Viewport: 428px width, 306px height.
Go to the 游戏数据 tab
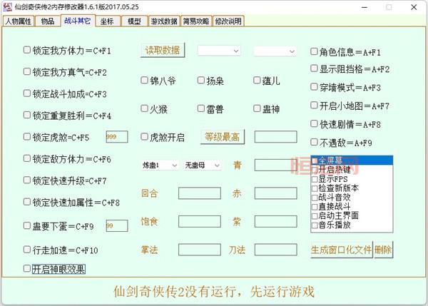point(163,21)
